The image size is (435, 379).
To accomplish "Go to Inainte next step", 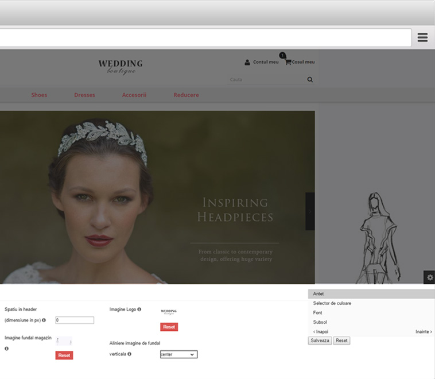I will click(x=423, y=332).
